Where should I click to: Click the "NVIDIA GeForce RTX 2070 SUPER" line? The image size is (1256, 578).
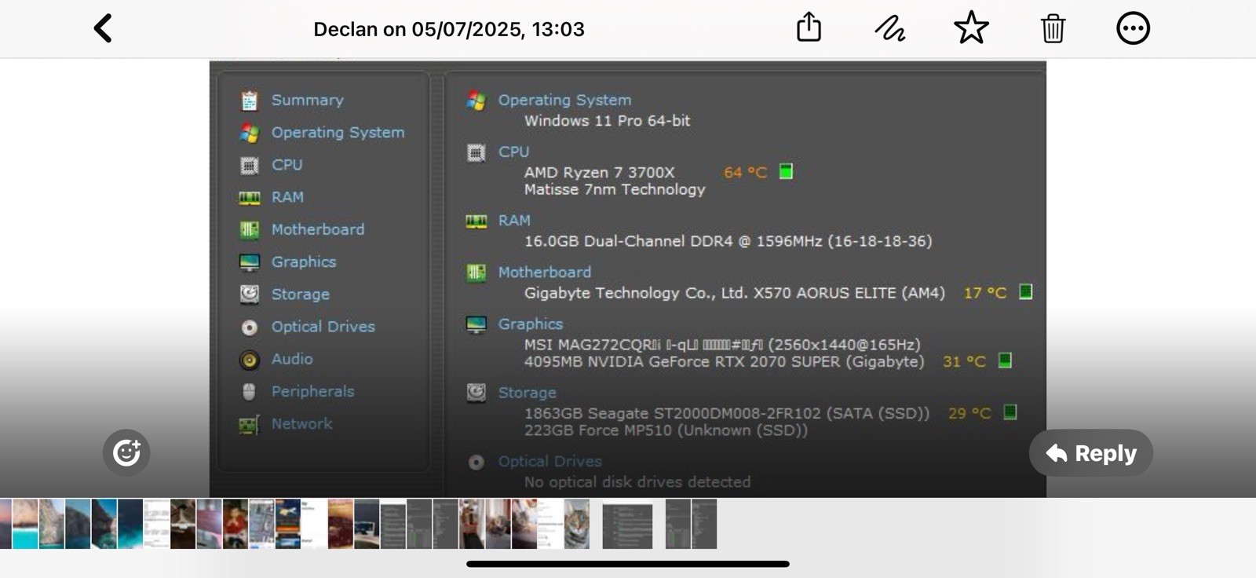coord(724,362)
